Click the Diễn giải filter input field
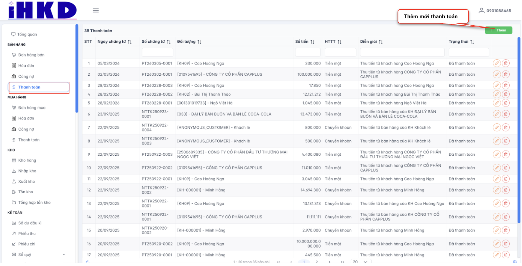This screenshot has height=266, width=522. [x=402, y=52]
